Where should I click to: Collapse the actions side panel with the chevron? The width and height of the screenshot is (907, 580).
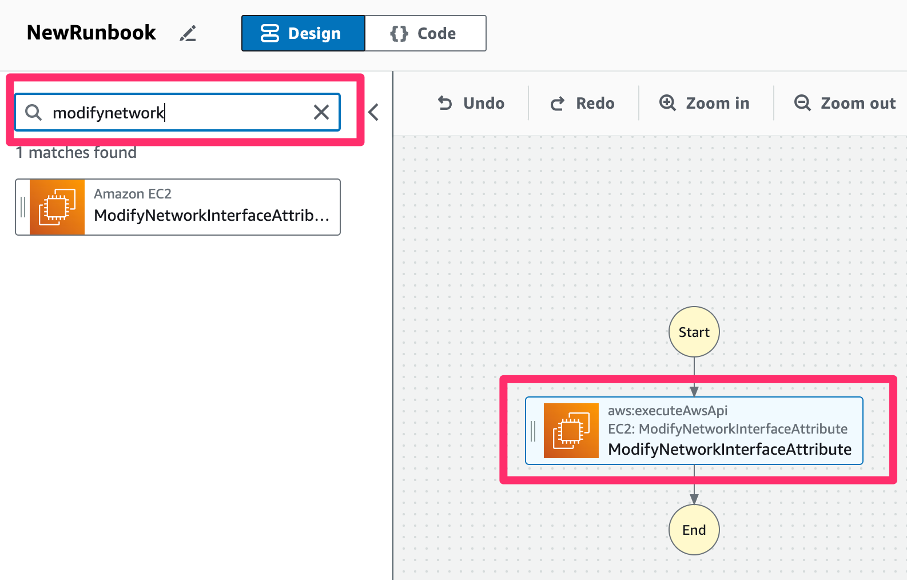coord(373,112)
